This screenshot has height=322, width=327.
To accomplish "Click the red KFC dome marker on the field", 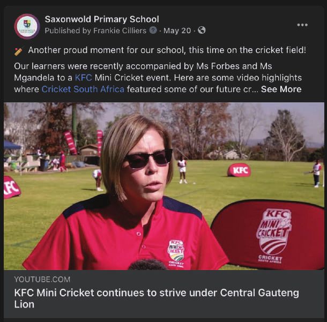I will [x=239, y=170].
